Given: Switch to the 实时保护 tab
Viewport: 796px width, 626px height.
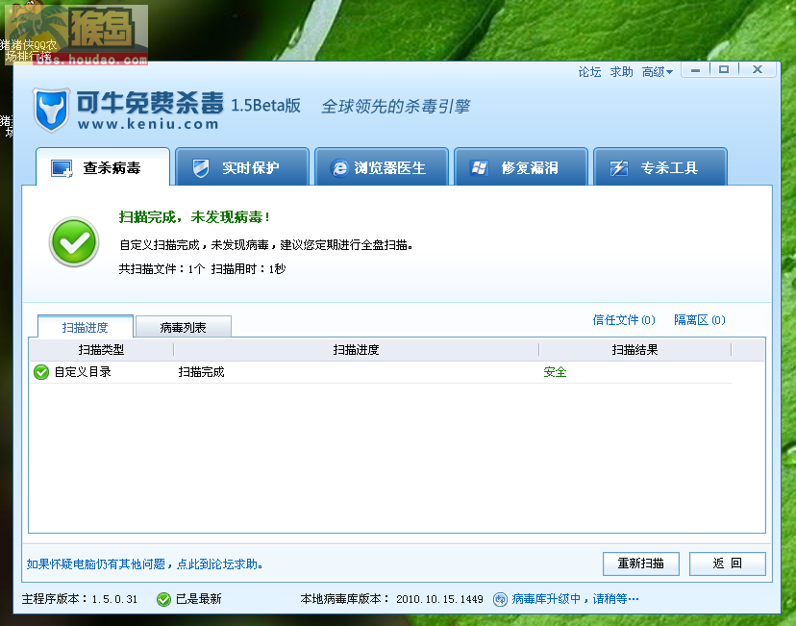Looking at the screenshot, I should pos(242,167).
